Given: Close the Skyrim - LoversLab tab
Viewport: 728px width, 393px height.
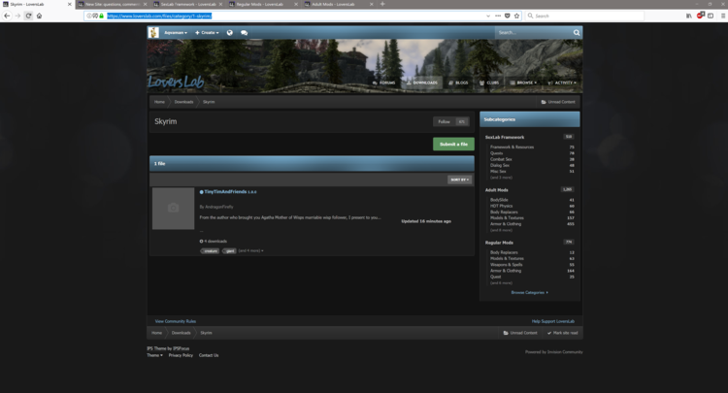Looking at the screenshot, I should click(70, 4).
